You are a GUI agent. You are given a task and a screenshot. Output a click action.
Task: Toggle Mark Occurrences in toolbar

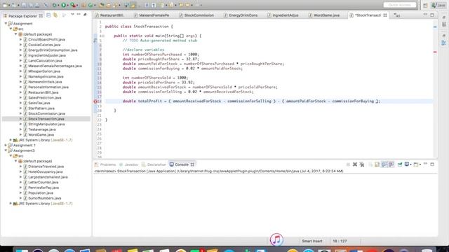tap(133, 5)
